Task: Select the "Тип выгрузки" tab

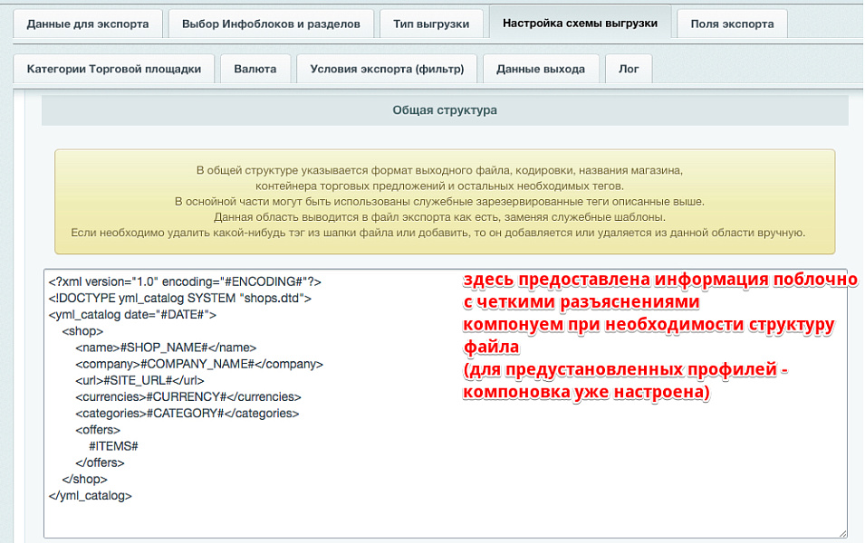Action: pyautogui.click(x=432, y=23)
